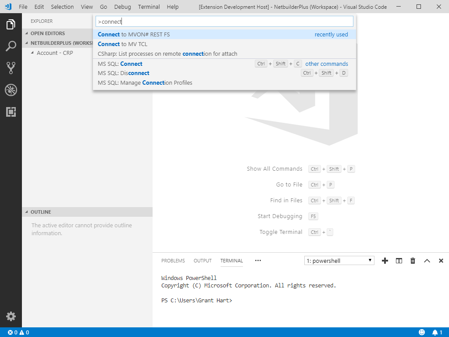The image size is (449, 337).
Task: Close the terminal panel
Action: coord(441,261)
